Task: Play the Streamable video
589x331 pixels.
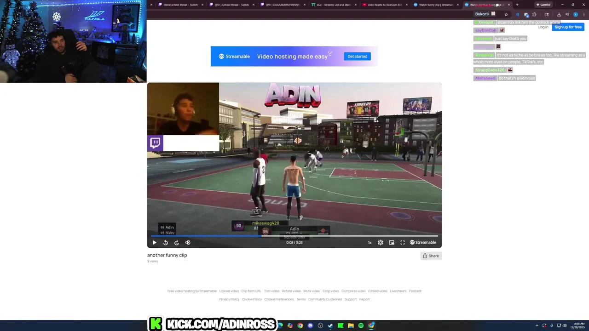Action: click(x=155, y=242)
